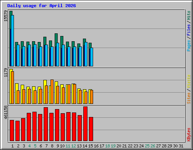Click the day 12 orange sites bar
The image size is (193, 150).
(75, 94)
